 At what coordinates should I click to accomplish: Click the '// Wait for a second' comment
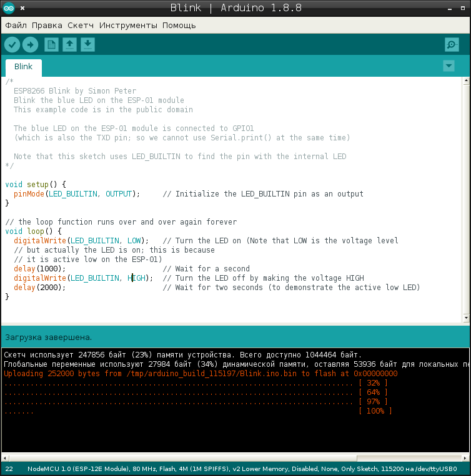[206, 269]
